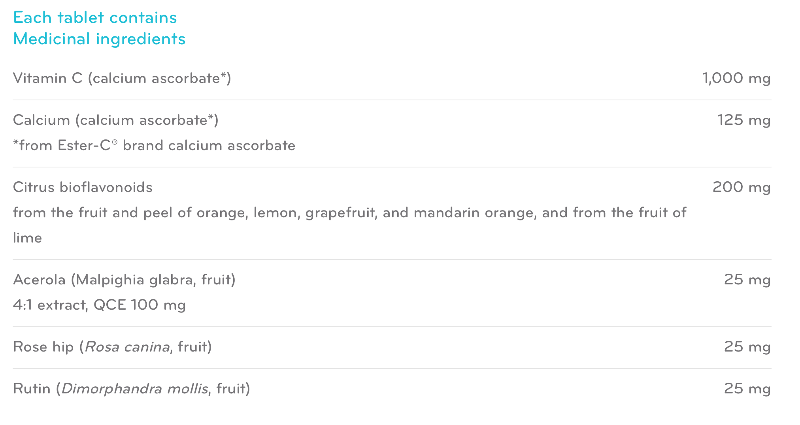Click the italic 'Dimorphandra mollis' species name
The width and height of the screenshot is (800, 425).
[x=134, y=389]
